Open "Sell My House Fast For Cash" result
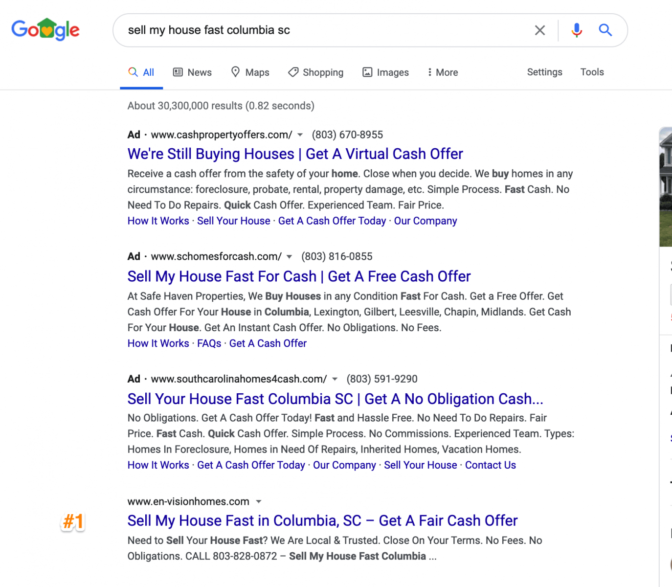The width and height of the screenshot is (672, 587). pyautogui.click(x=299, y=276)
